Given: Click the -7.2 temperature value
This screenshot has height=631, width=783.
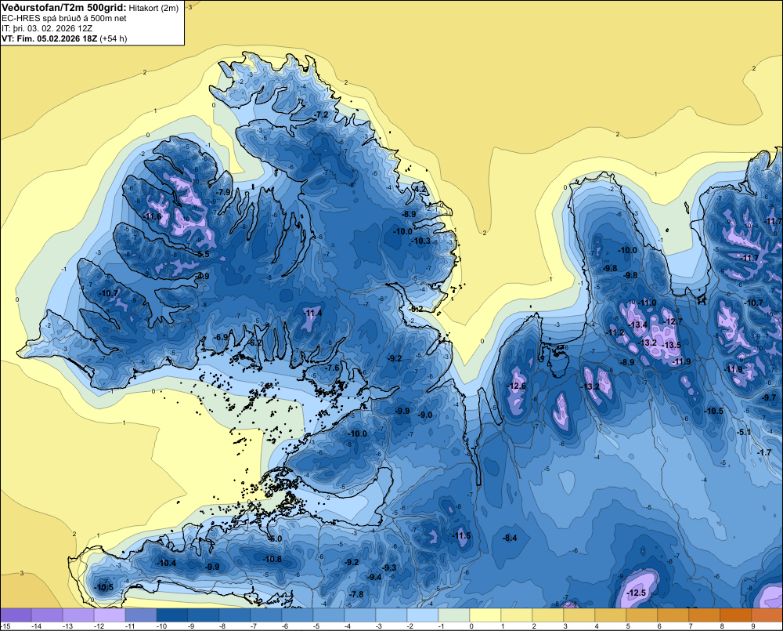Looking at the screenshot, I should coord(322,115).
